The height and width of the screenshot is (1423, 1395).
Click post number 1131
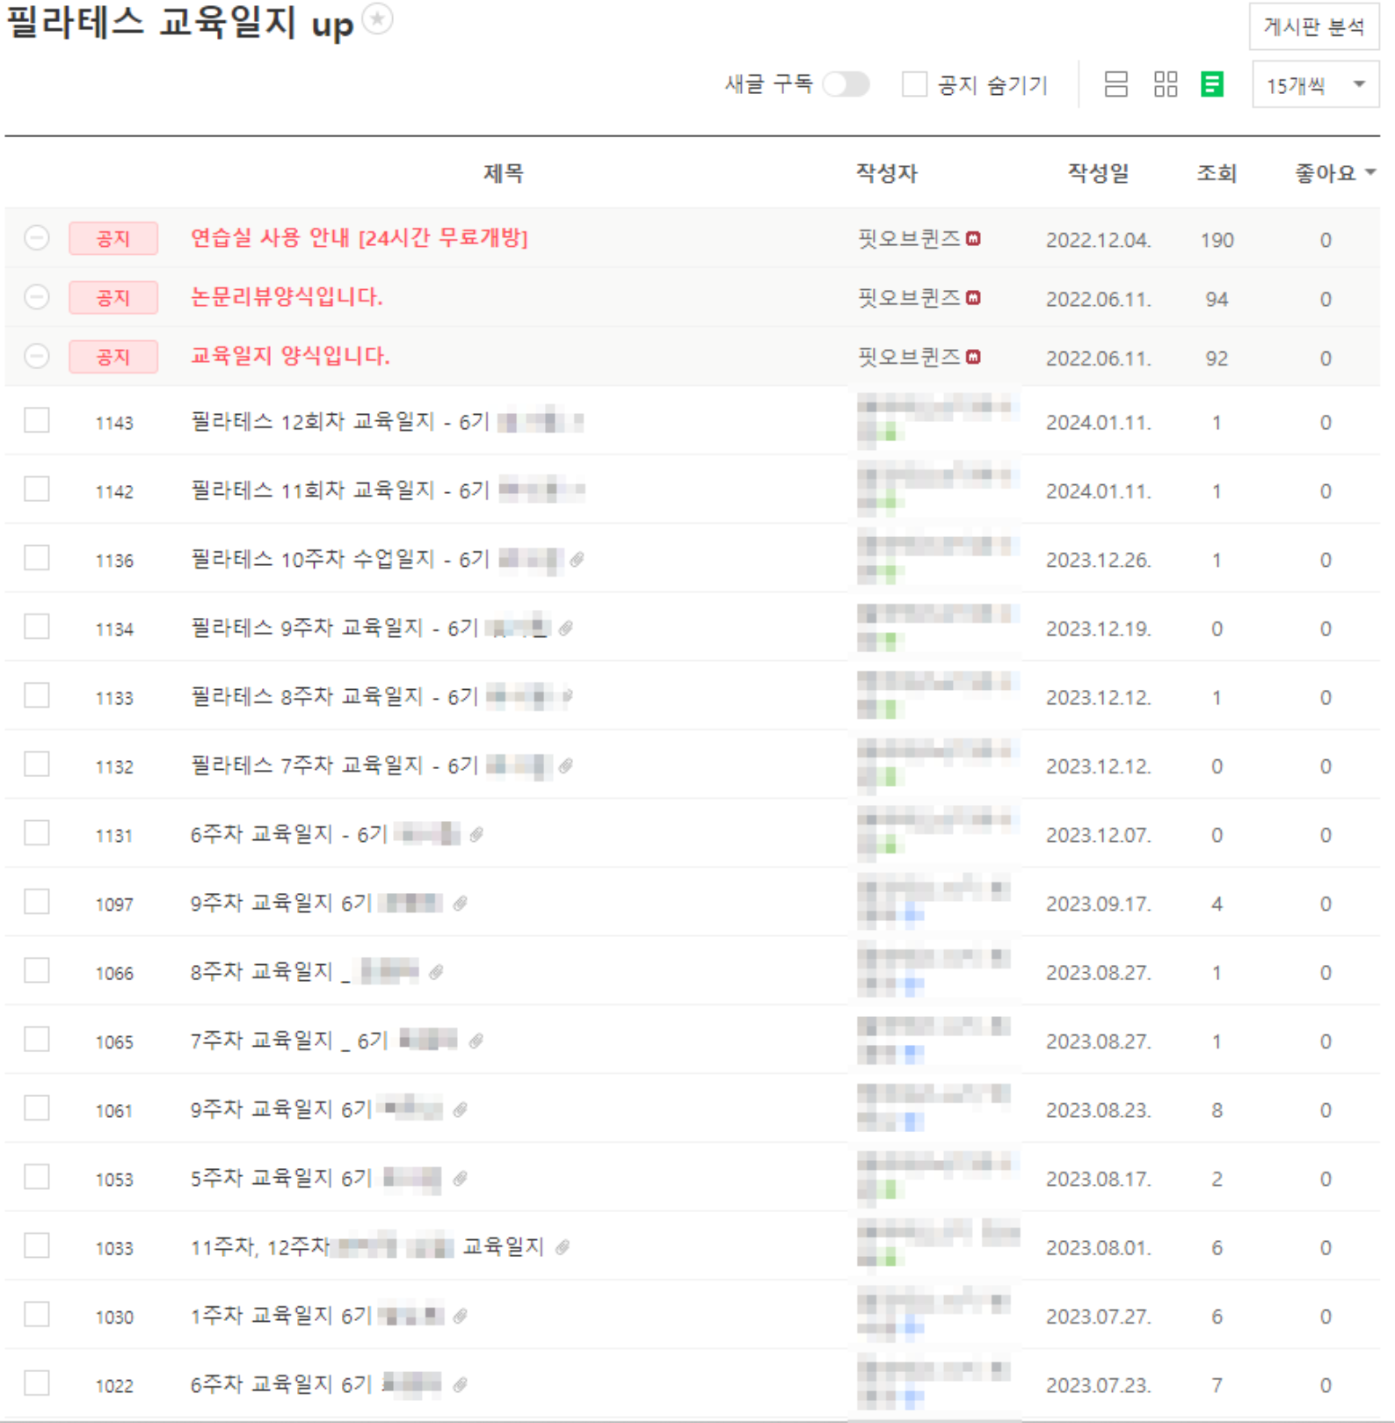coord(114,836)
